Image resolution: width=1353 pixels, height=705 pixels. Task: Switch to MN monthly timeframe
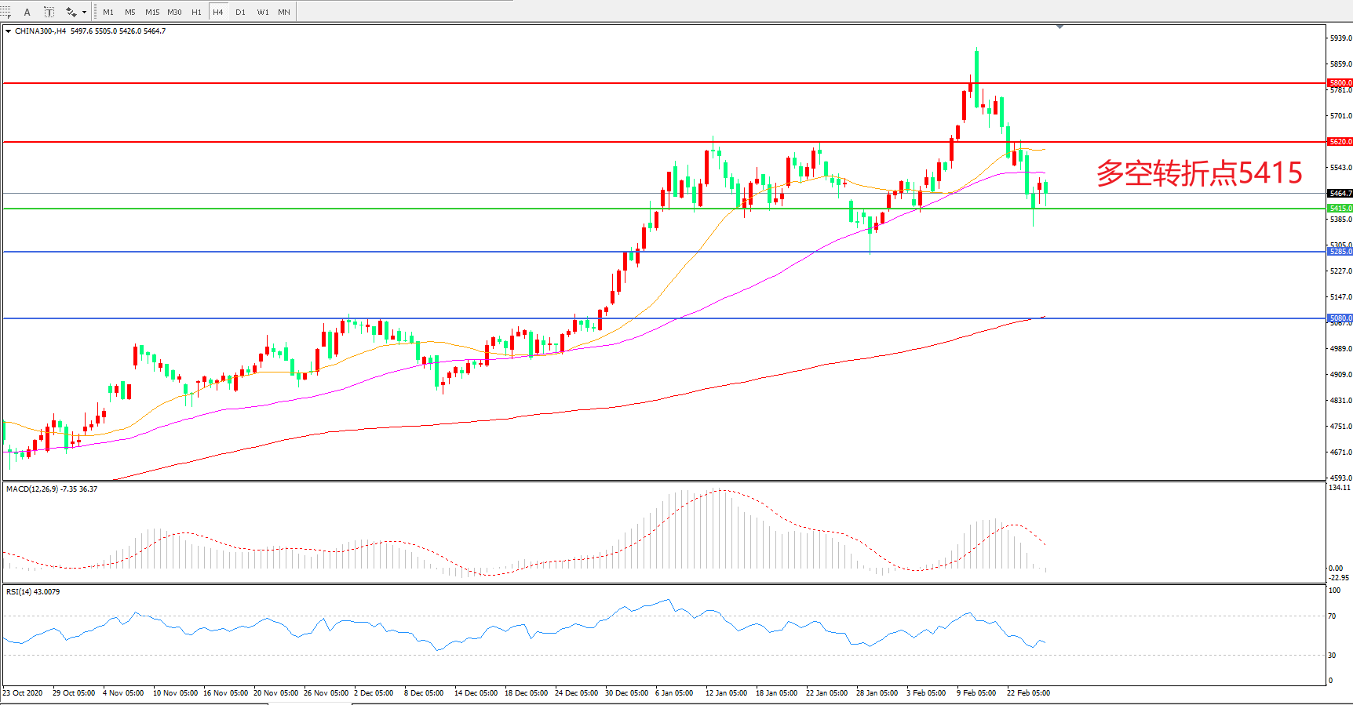[x=284, y=12]
